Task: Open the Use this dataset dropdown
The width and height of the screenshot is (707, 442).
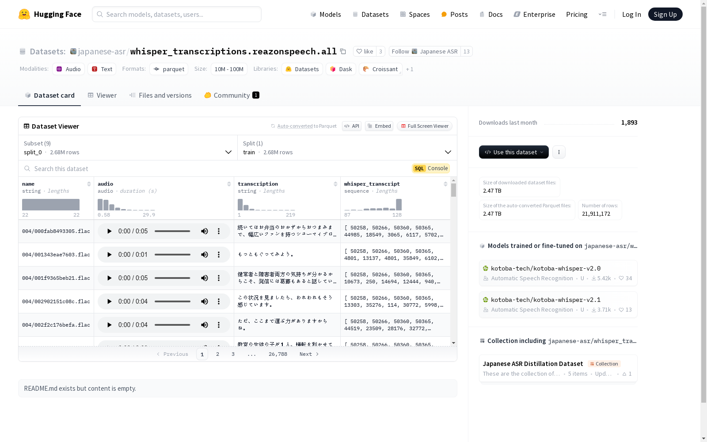Action: point(514,152)
